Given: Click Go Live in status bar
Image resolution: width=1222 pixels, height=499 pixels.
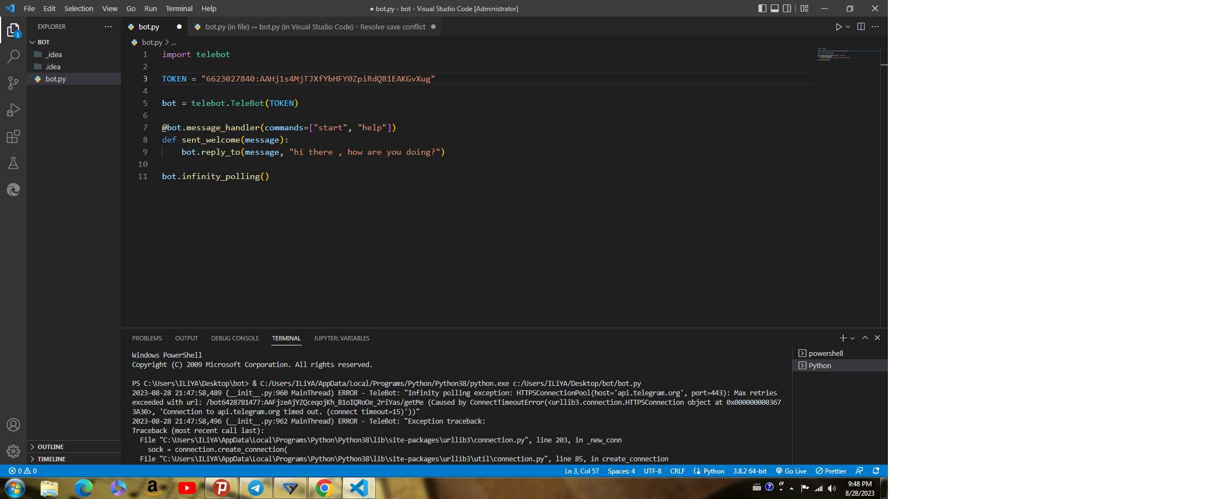Looking at the screenshot, I should [791, 471].
